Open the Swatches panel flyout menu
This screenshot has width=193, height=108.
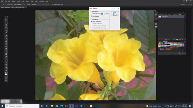click(185, 41)
